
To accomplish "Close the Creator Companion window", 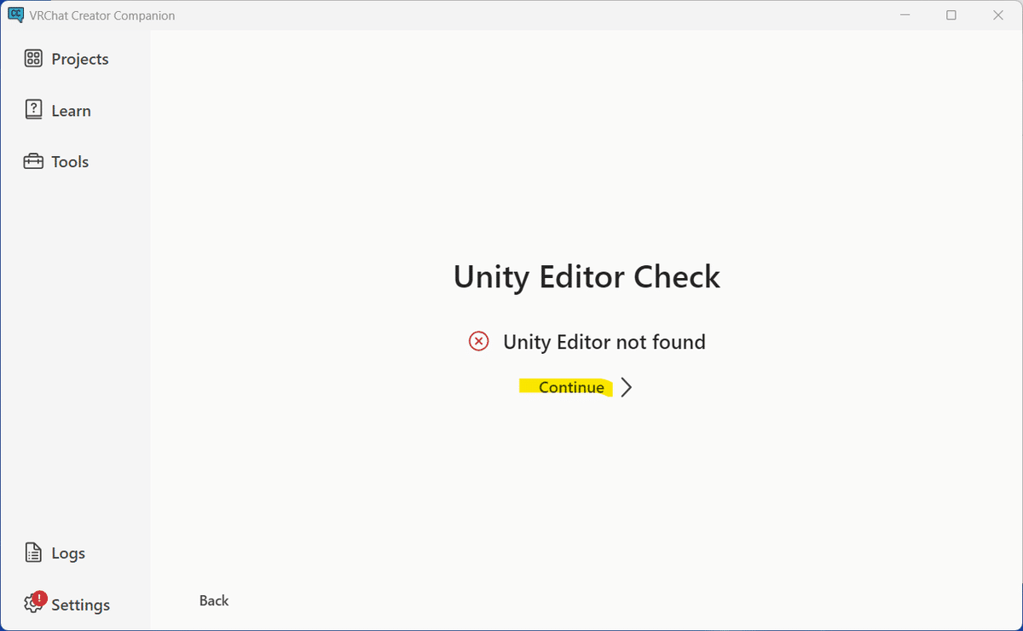I will tap(998, 15).
